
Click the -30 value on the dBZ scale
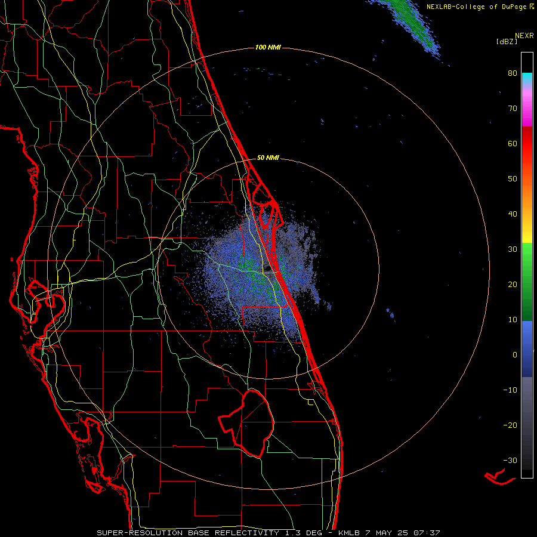pos(510,461)
